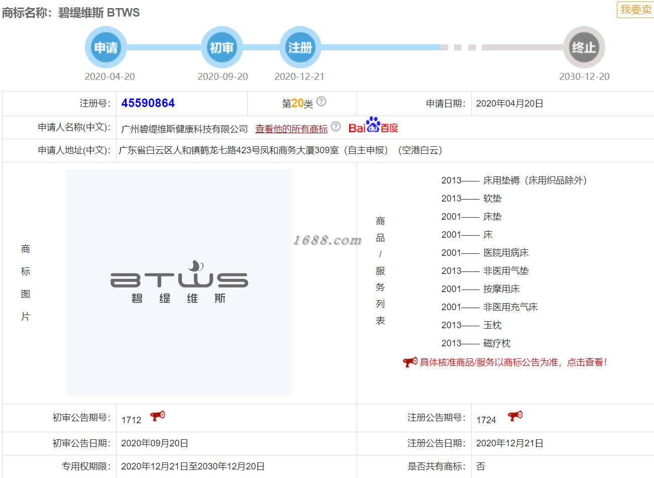
Task: Select goods item 非医用气垫
Action: [506, 271]
